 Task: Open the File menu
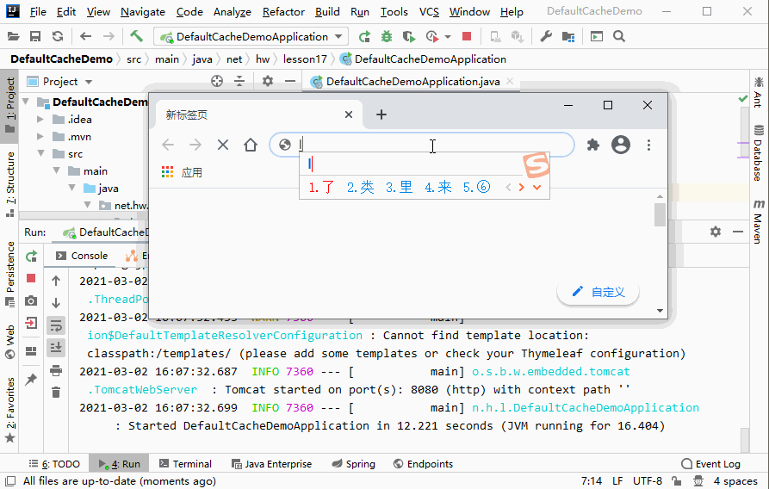tap(38, 11)
